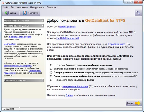Click the Выход toolbar label
144x112 pixels.
(13, 13)
